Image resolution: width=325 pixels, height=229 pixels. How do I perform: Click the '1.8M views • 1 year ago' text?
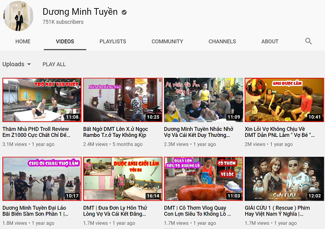(x=28, y=223)
